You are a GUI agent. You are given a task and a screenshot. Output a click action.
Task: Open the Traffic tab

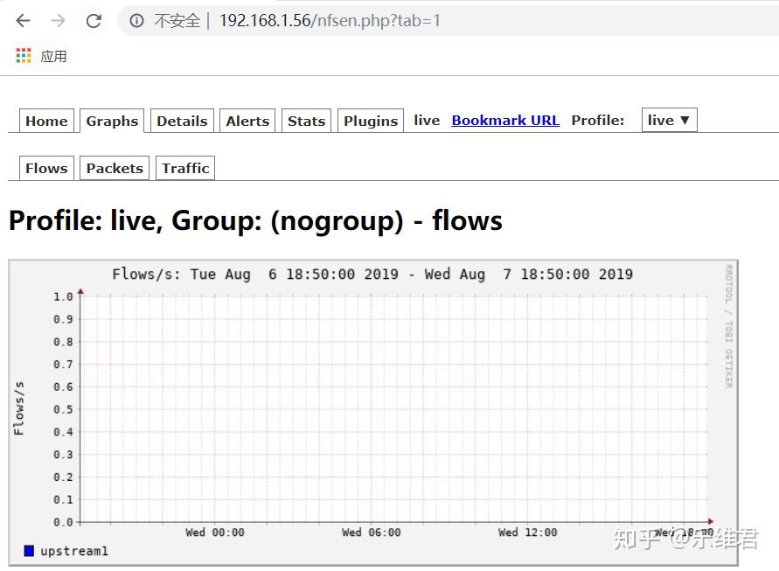coord(184,167)
